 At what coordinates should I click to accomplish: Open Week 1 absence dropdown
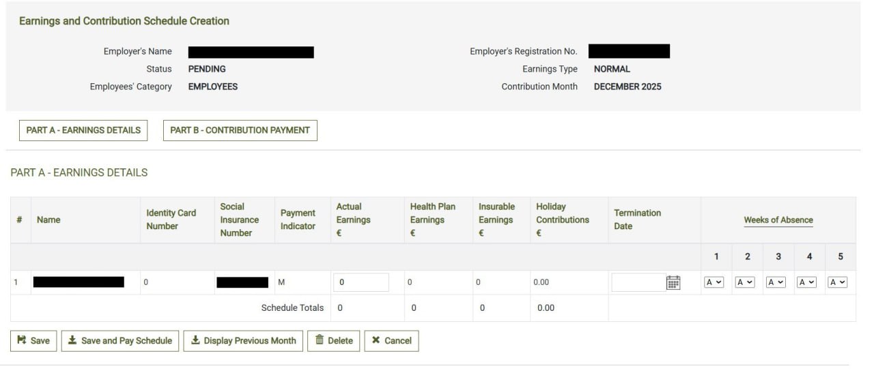(x=714, y=282)
